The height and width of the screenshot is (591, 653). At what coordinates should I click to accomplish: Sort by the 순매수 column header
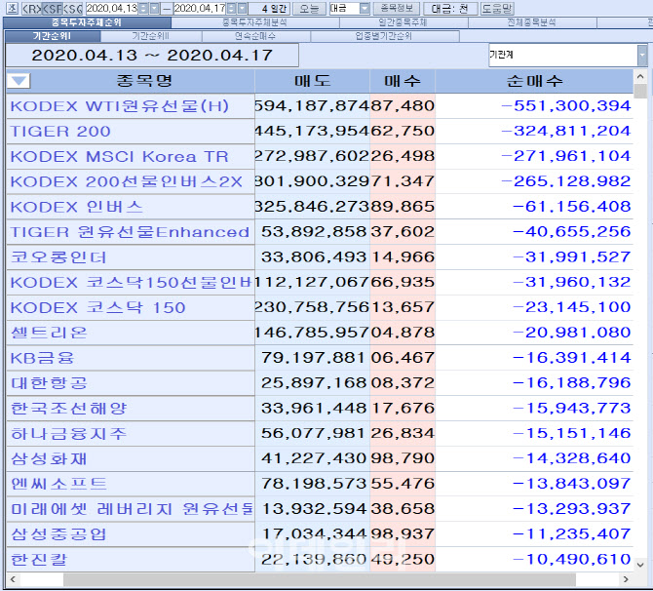pyautogui.click(x=534, y=81)
